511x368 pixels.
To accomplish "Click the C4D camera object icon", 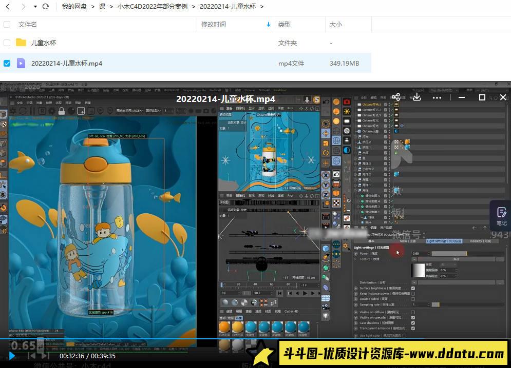I will coord(326,306).
